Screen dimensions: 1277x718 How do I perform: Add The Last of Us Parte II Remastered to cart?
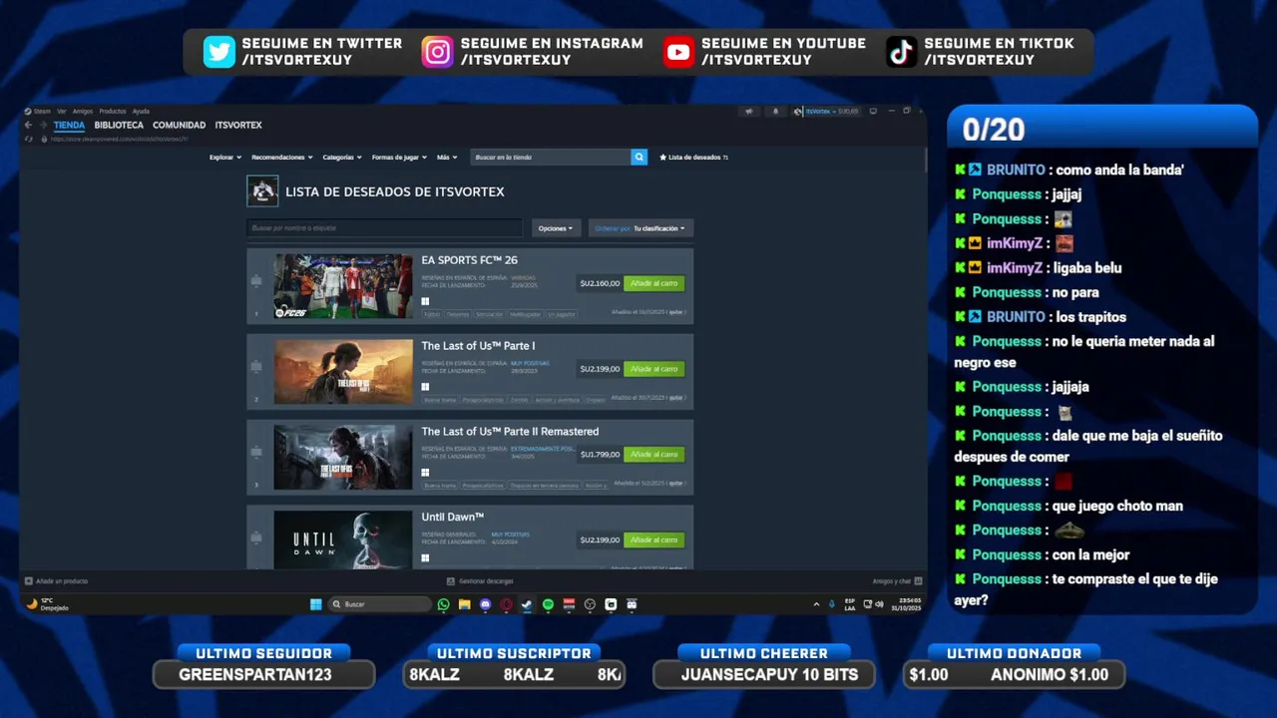point(653,455)
